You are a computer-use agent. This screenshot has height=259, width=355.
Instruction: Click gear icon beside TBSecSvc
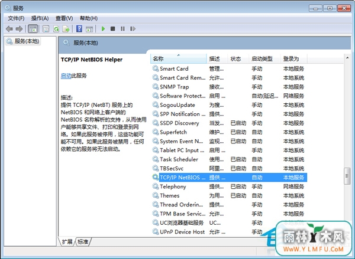click(x=155, y=168)
